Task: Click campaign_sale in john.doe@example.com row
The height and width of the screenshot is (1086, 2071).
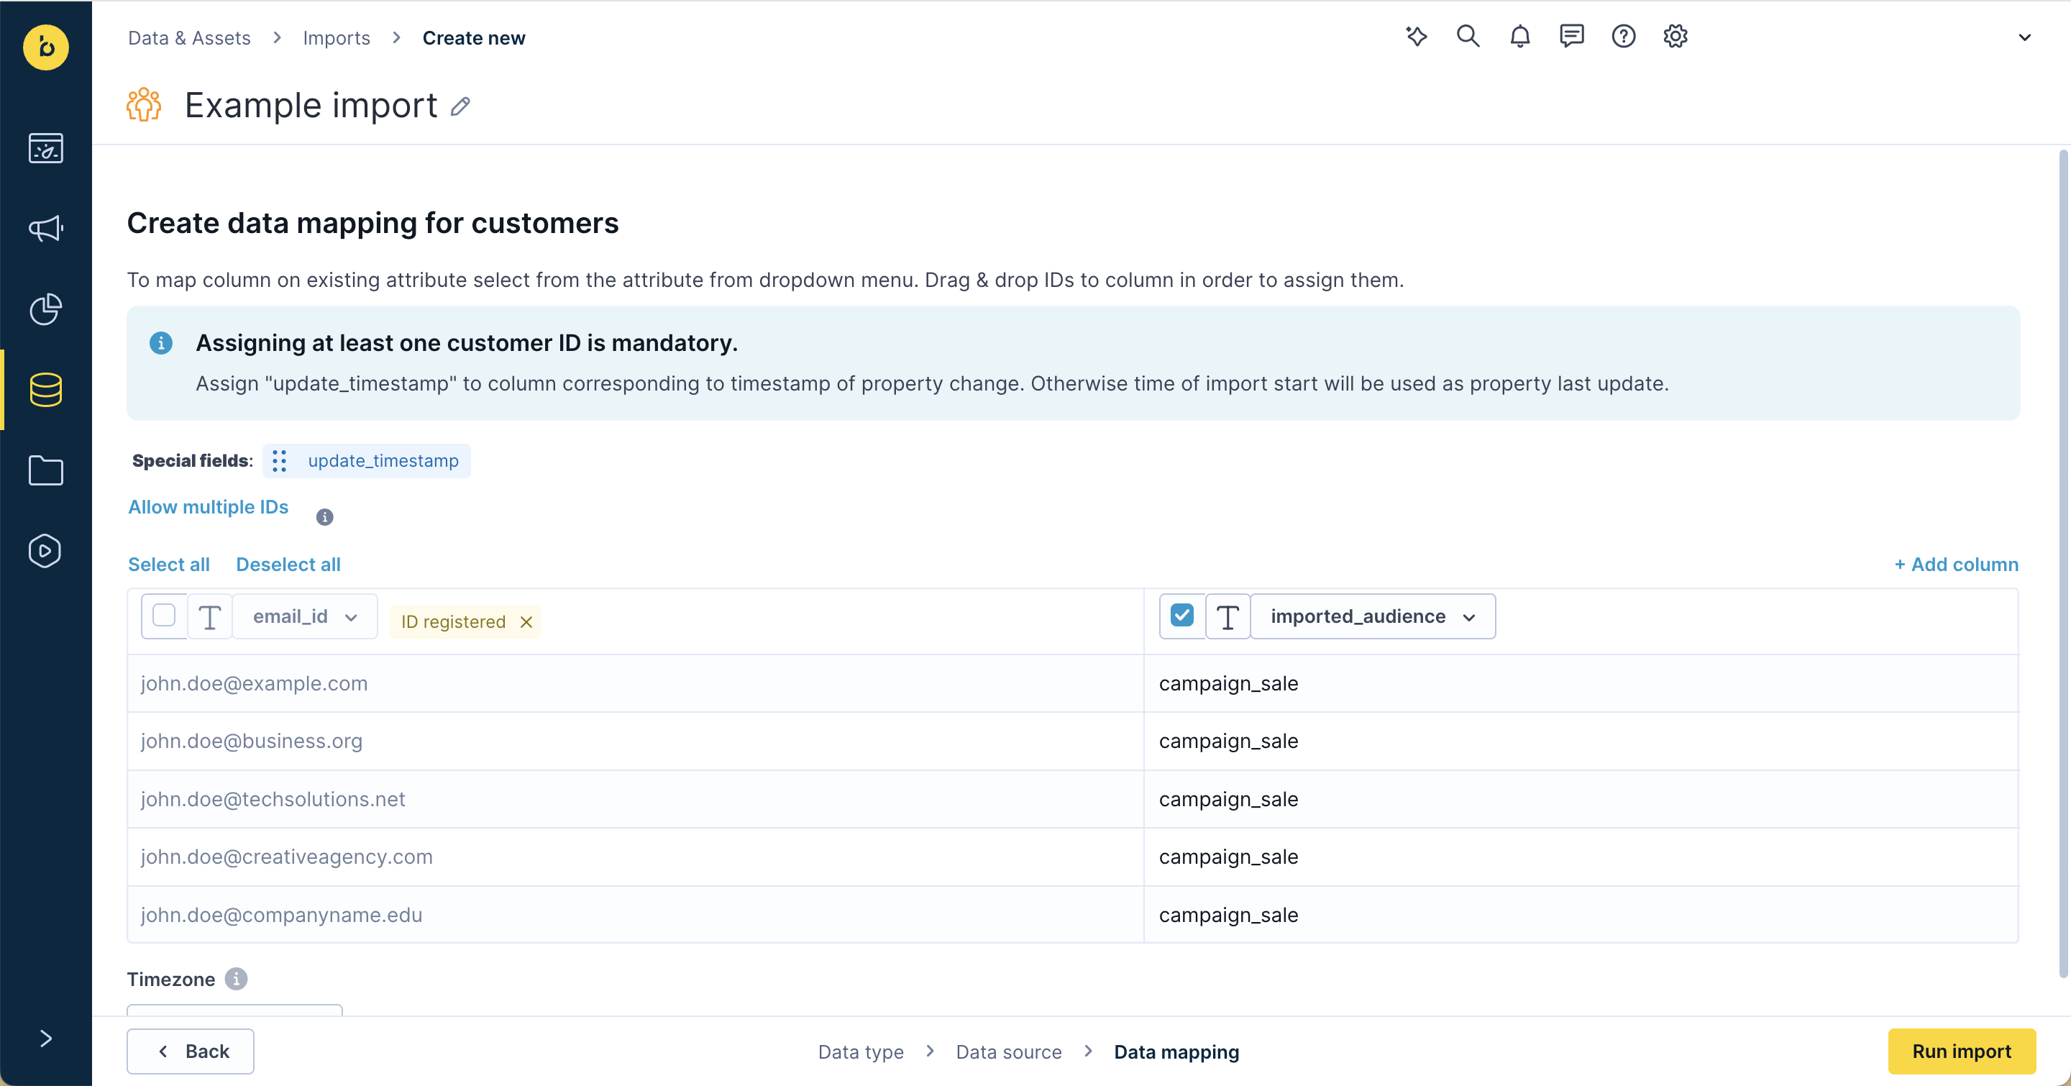Action: [1228, 683]
